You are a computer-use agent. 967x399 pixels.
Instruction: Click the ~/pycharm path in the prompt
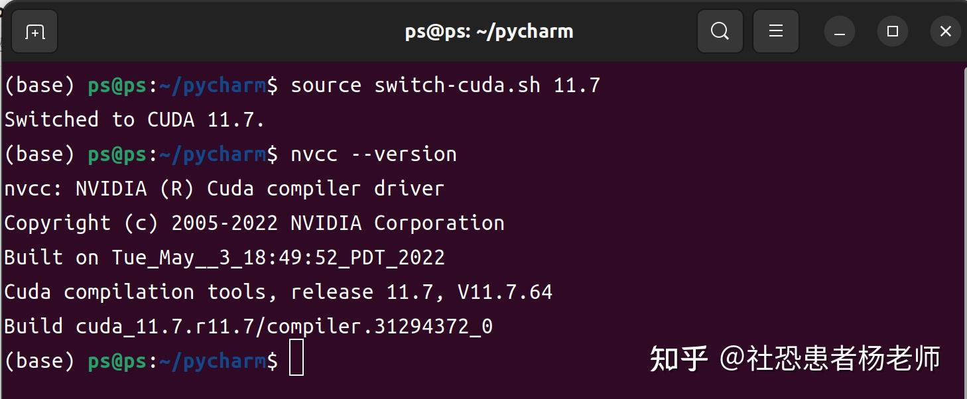(213, 84)
